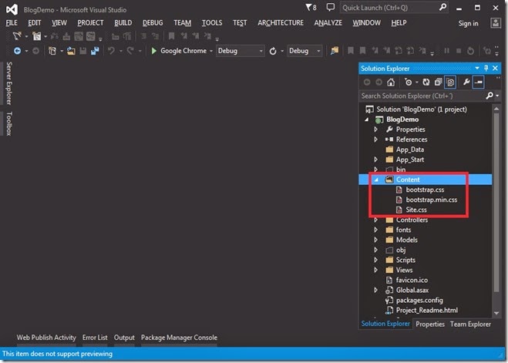
Task: Expand the Scripts folder arrow
Action: 376,260
